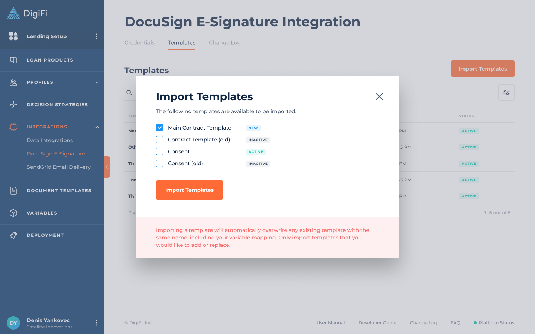Viewport: 535px width, 334px height.
Task: Open Data Integrations submenu item
Action: click(50, 140)
